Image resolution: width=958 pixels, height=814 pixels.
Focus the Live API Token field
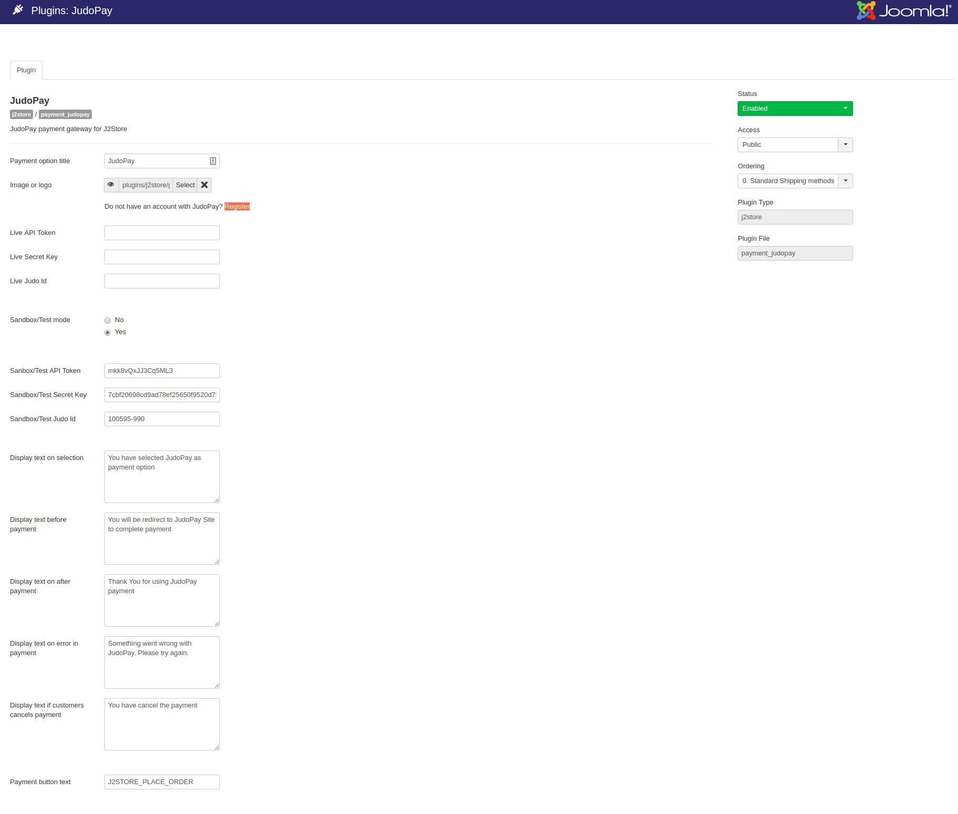(162, 233)
